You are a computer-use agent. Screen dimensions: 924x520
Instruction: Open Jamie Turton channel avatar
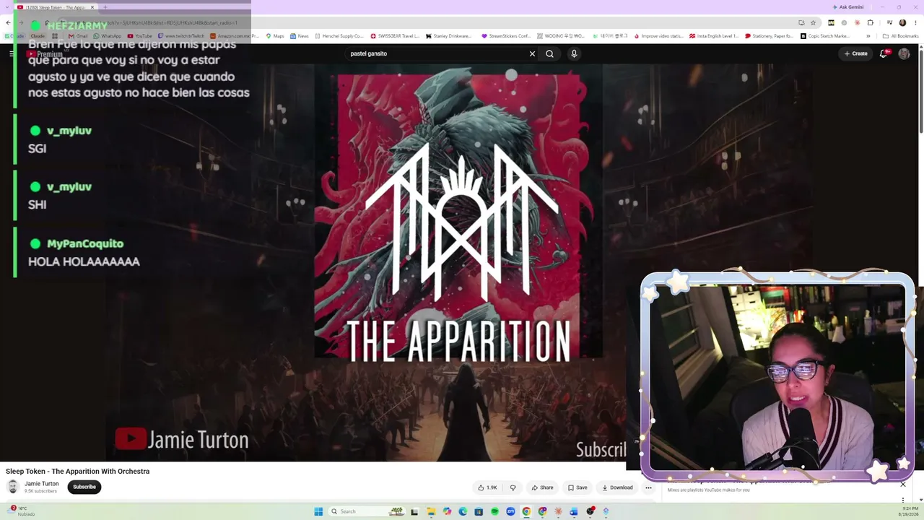coord(12,487)
